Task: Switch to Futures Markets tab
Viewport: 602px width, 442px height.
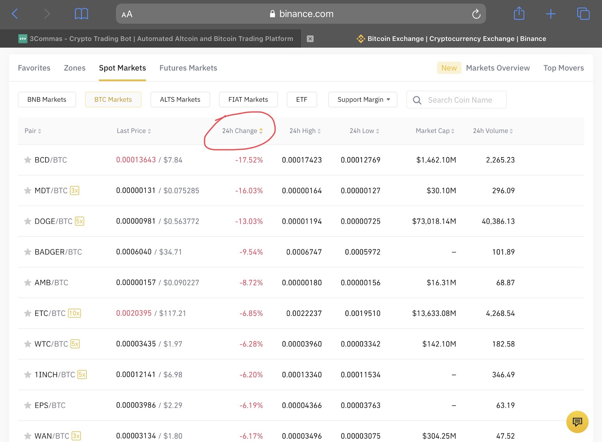Action: point(188,68)
